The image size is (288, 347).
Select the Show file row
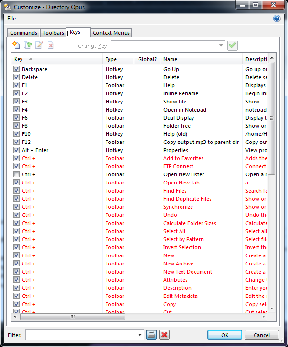pos(139,102)
